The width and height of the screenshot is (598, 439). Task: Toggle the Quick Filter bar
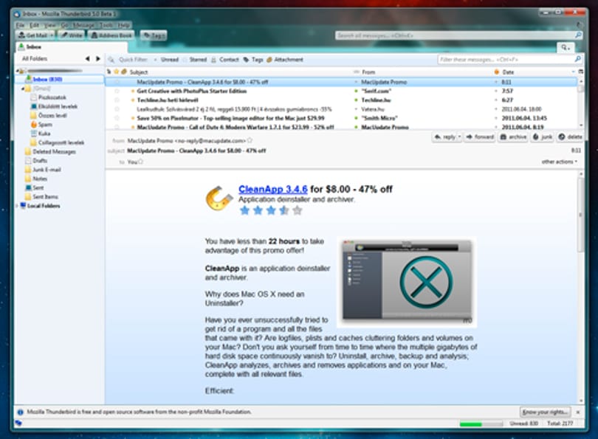(x=128, y=60)
